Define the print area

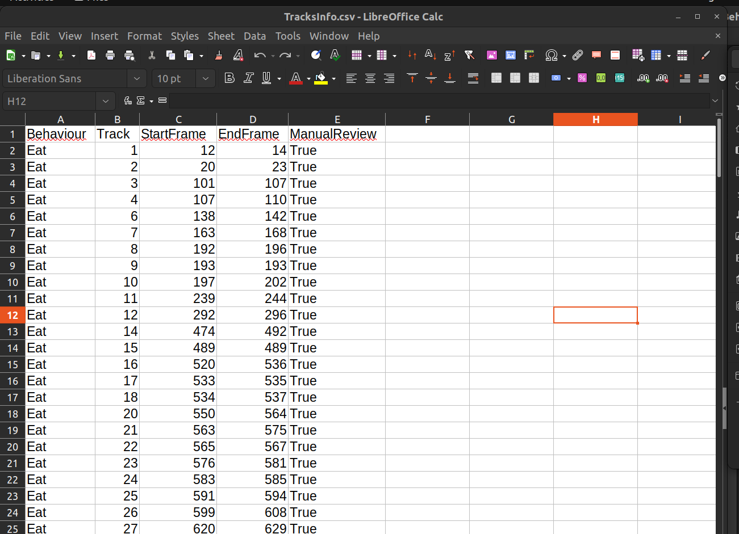tap(638, 55)
